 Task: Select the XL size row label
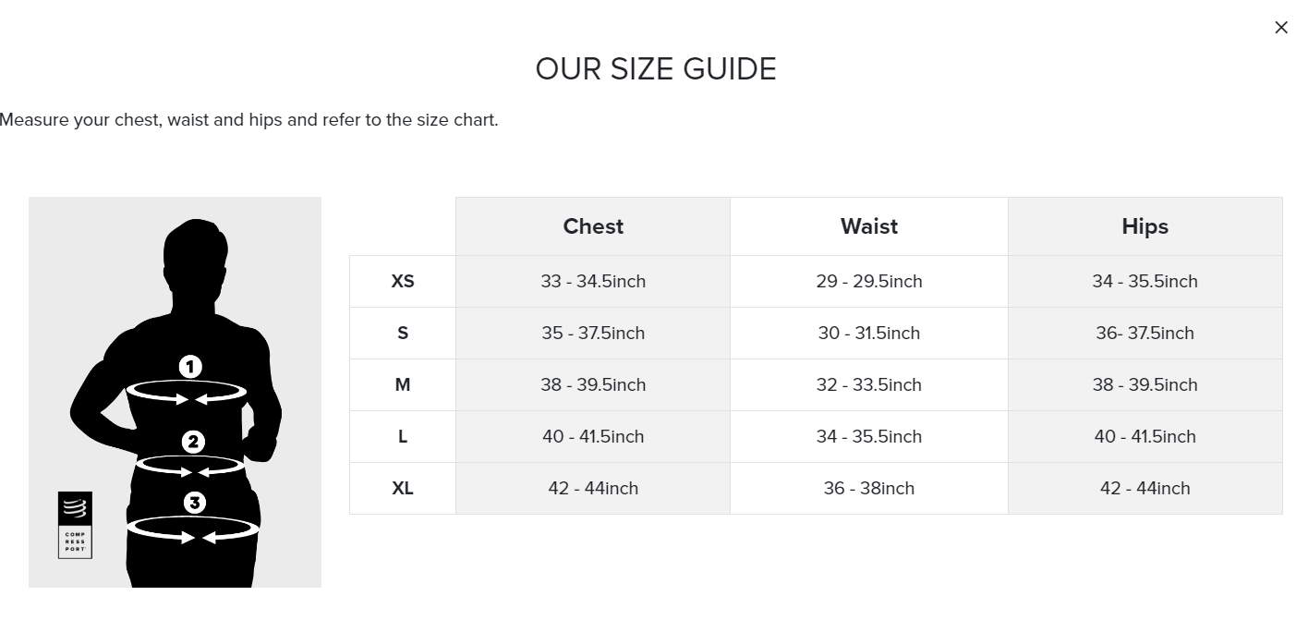click(403, 488)
